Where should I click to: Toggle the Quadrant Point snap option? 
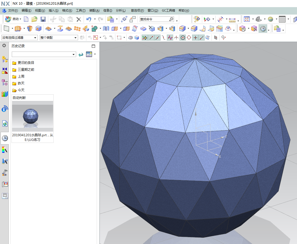(189, 38)
